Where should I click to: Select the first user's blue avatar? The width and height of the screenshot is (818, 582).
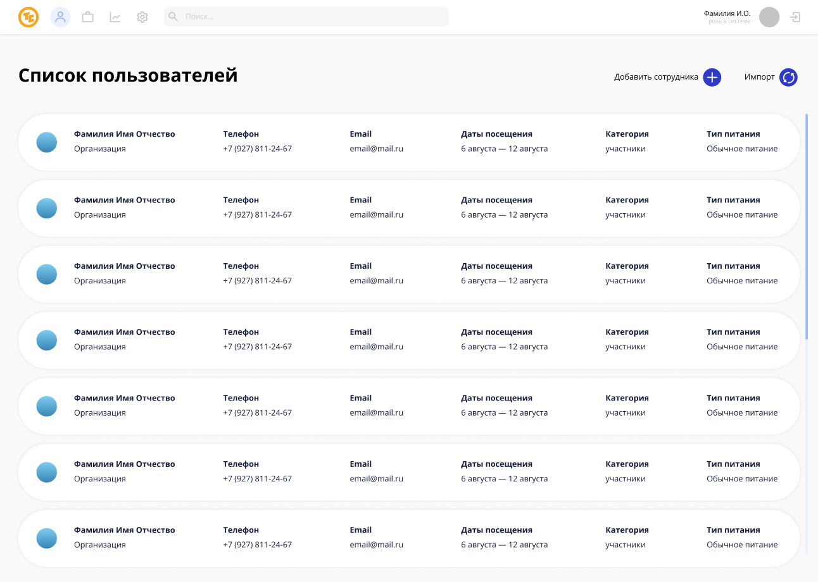pos(47,142)
